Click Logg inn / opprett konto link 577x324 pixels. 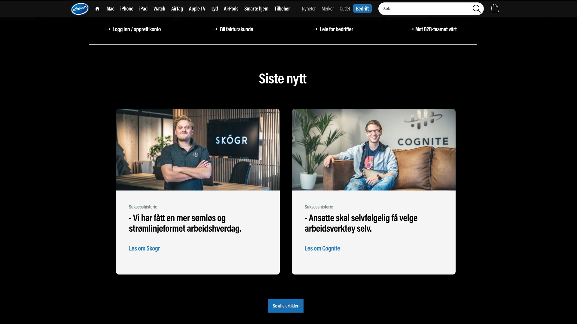[x=133, y=29]
